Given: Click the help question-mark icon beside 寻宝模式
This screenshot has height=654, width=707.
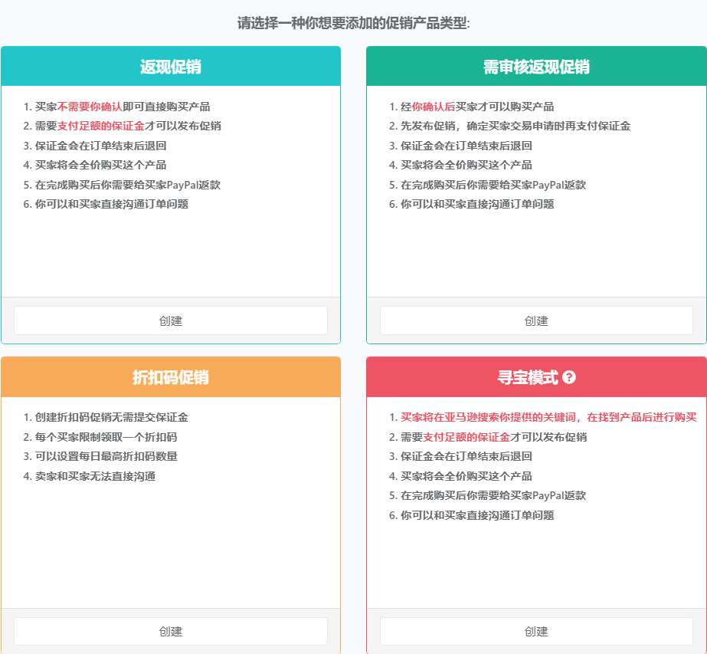Looking at the screenshot, I should 569,377.
